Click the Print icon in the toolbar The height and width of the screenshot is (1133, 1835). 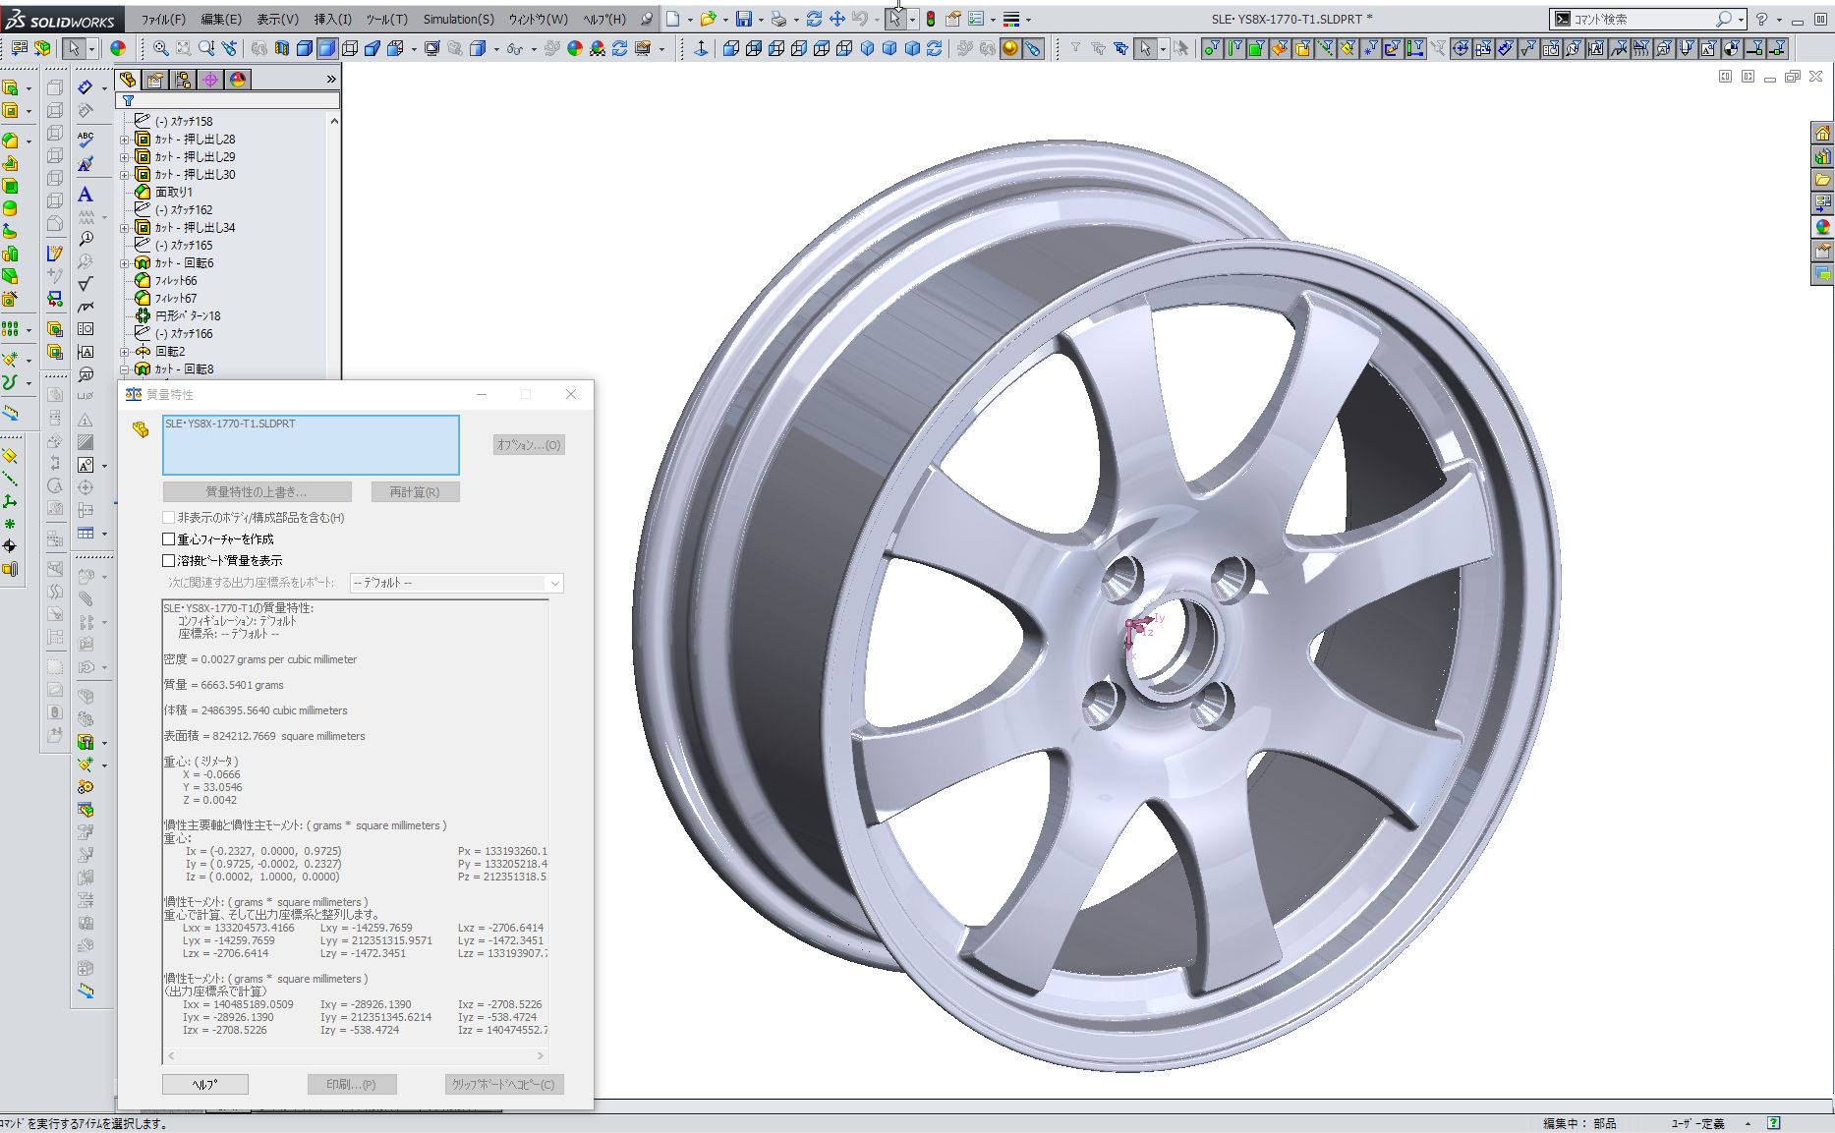tap(778, 19)
